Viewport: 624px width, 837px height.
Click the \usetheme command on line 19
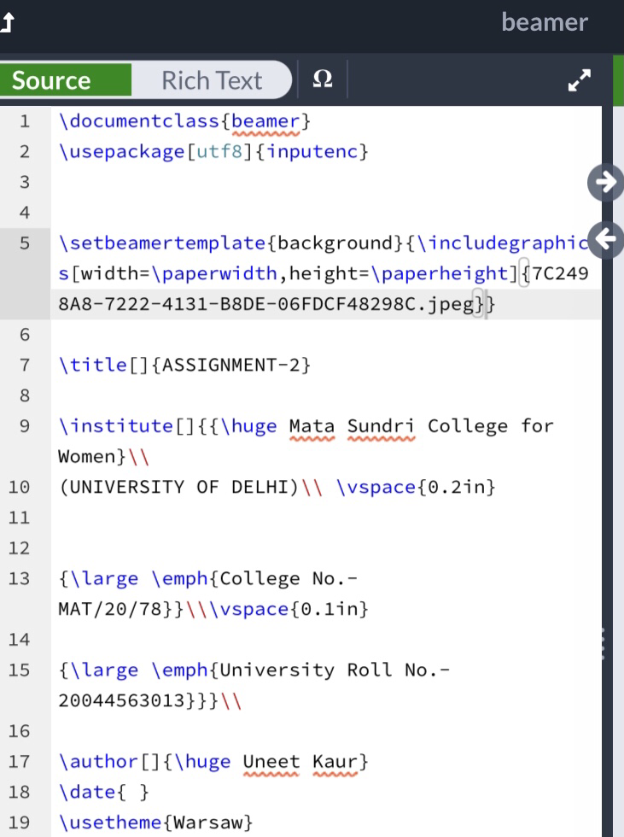pyautogui.click(x=110, y=822)
